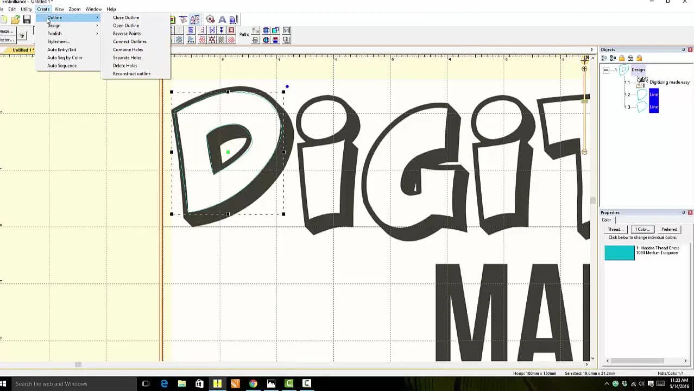
Task: Open Microsoft Edge from the taskbar
Action: 164,383
